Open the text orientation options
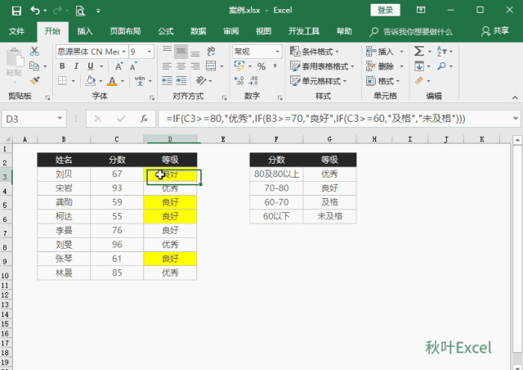The image size is (523, 370). pyautogui.click(x=201, y=80)
